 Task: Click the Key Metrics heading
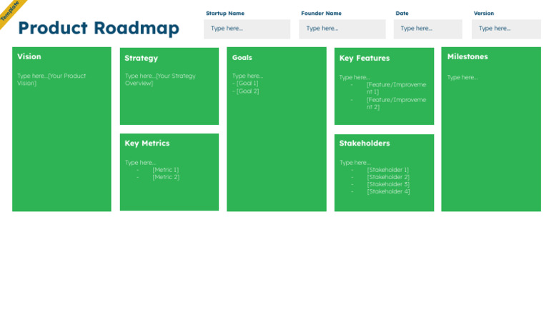(147, 143)
